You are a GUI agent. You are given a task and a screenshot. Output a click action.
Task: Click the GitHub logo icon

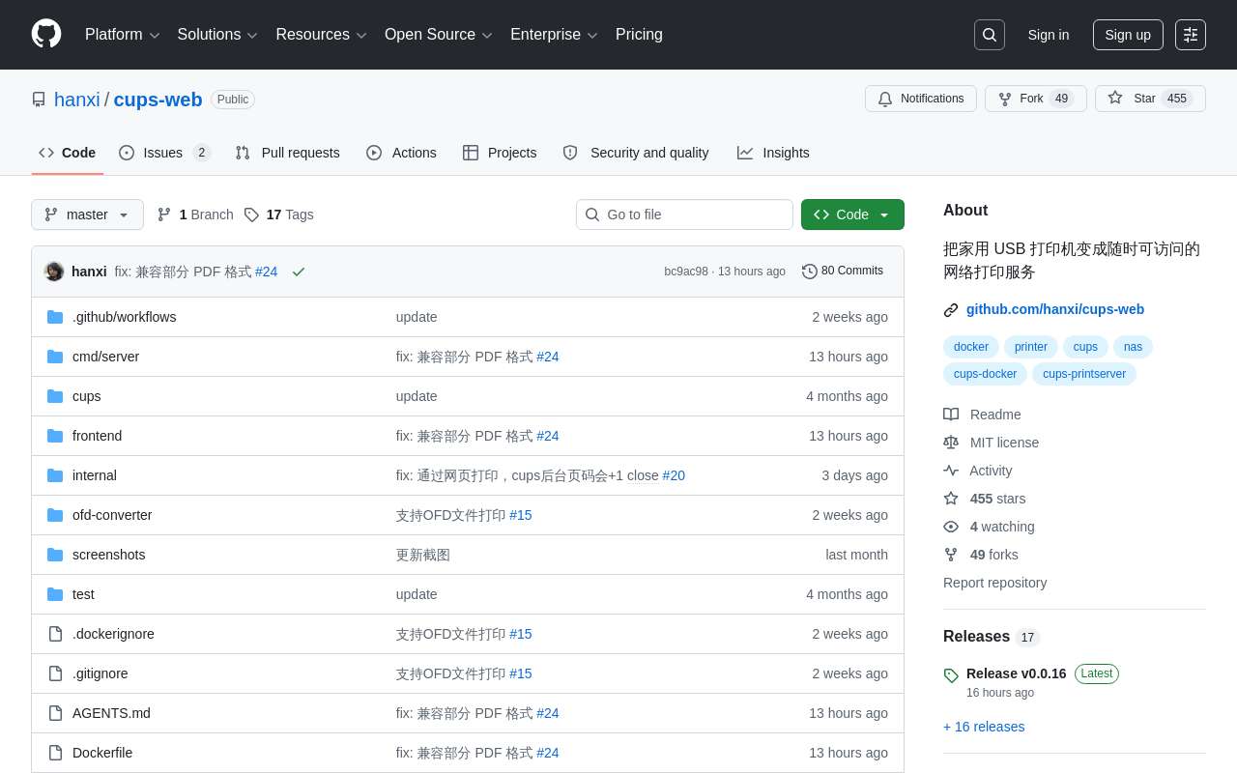pyautogui.click(x=46, y=34)
